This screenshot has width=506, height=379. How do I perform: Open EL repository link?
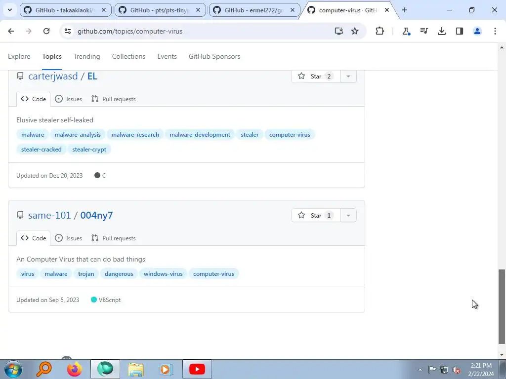point(92,76)
